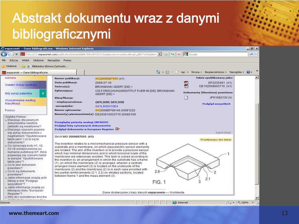Open search provider options dropdown
299x224 pixels.
pyautogui.click(x=256, y=54)
